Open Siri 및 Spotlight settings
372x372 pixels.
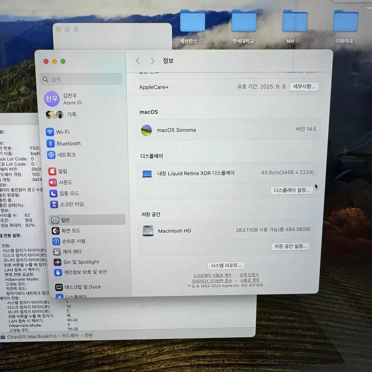pos(76,262)
